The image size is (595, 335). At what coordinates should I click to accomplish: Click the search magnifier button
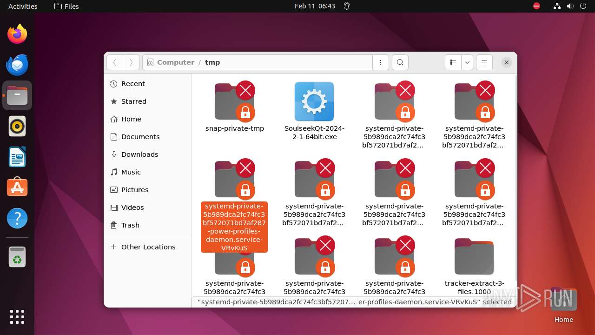click(x=400, y=62)
